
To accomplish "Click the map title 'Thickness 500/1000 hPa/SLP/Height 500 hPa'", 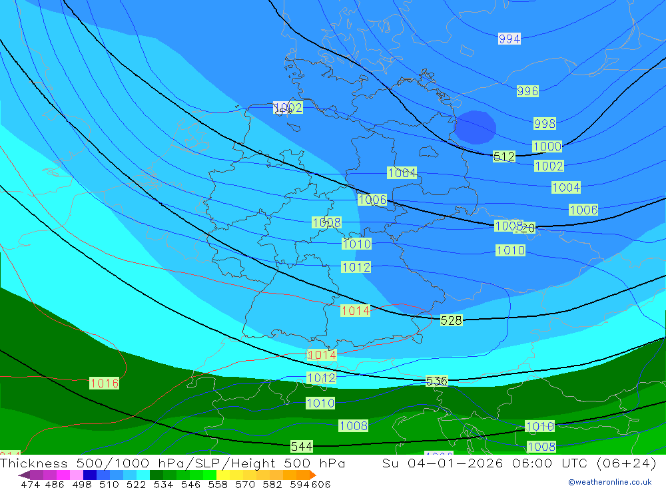I will click(172, 463).
